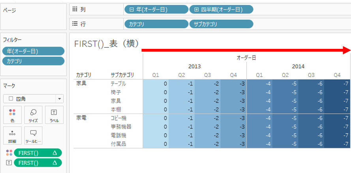This screenshot has height=173, width=351.
Task: Click delta icon on label FIRST() pill
Action: click(54, 163)
